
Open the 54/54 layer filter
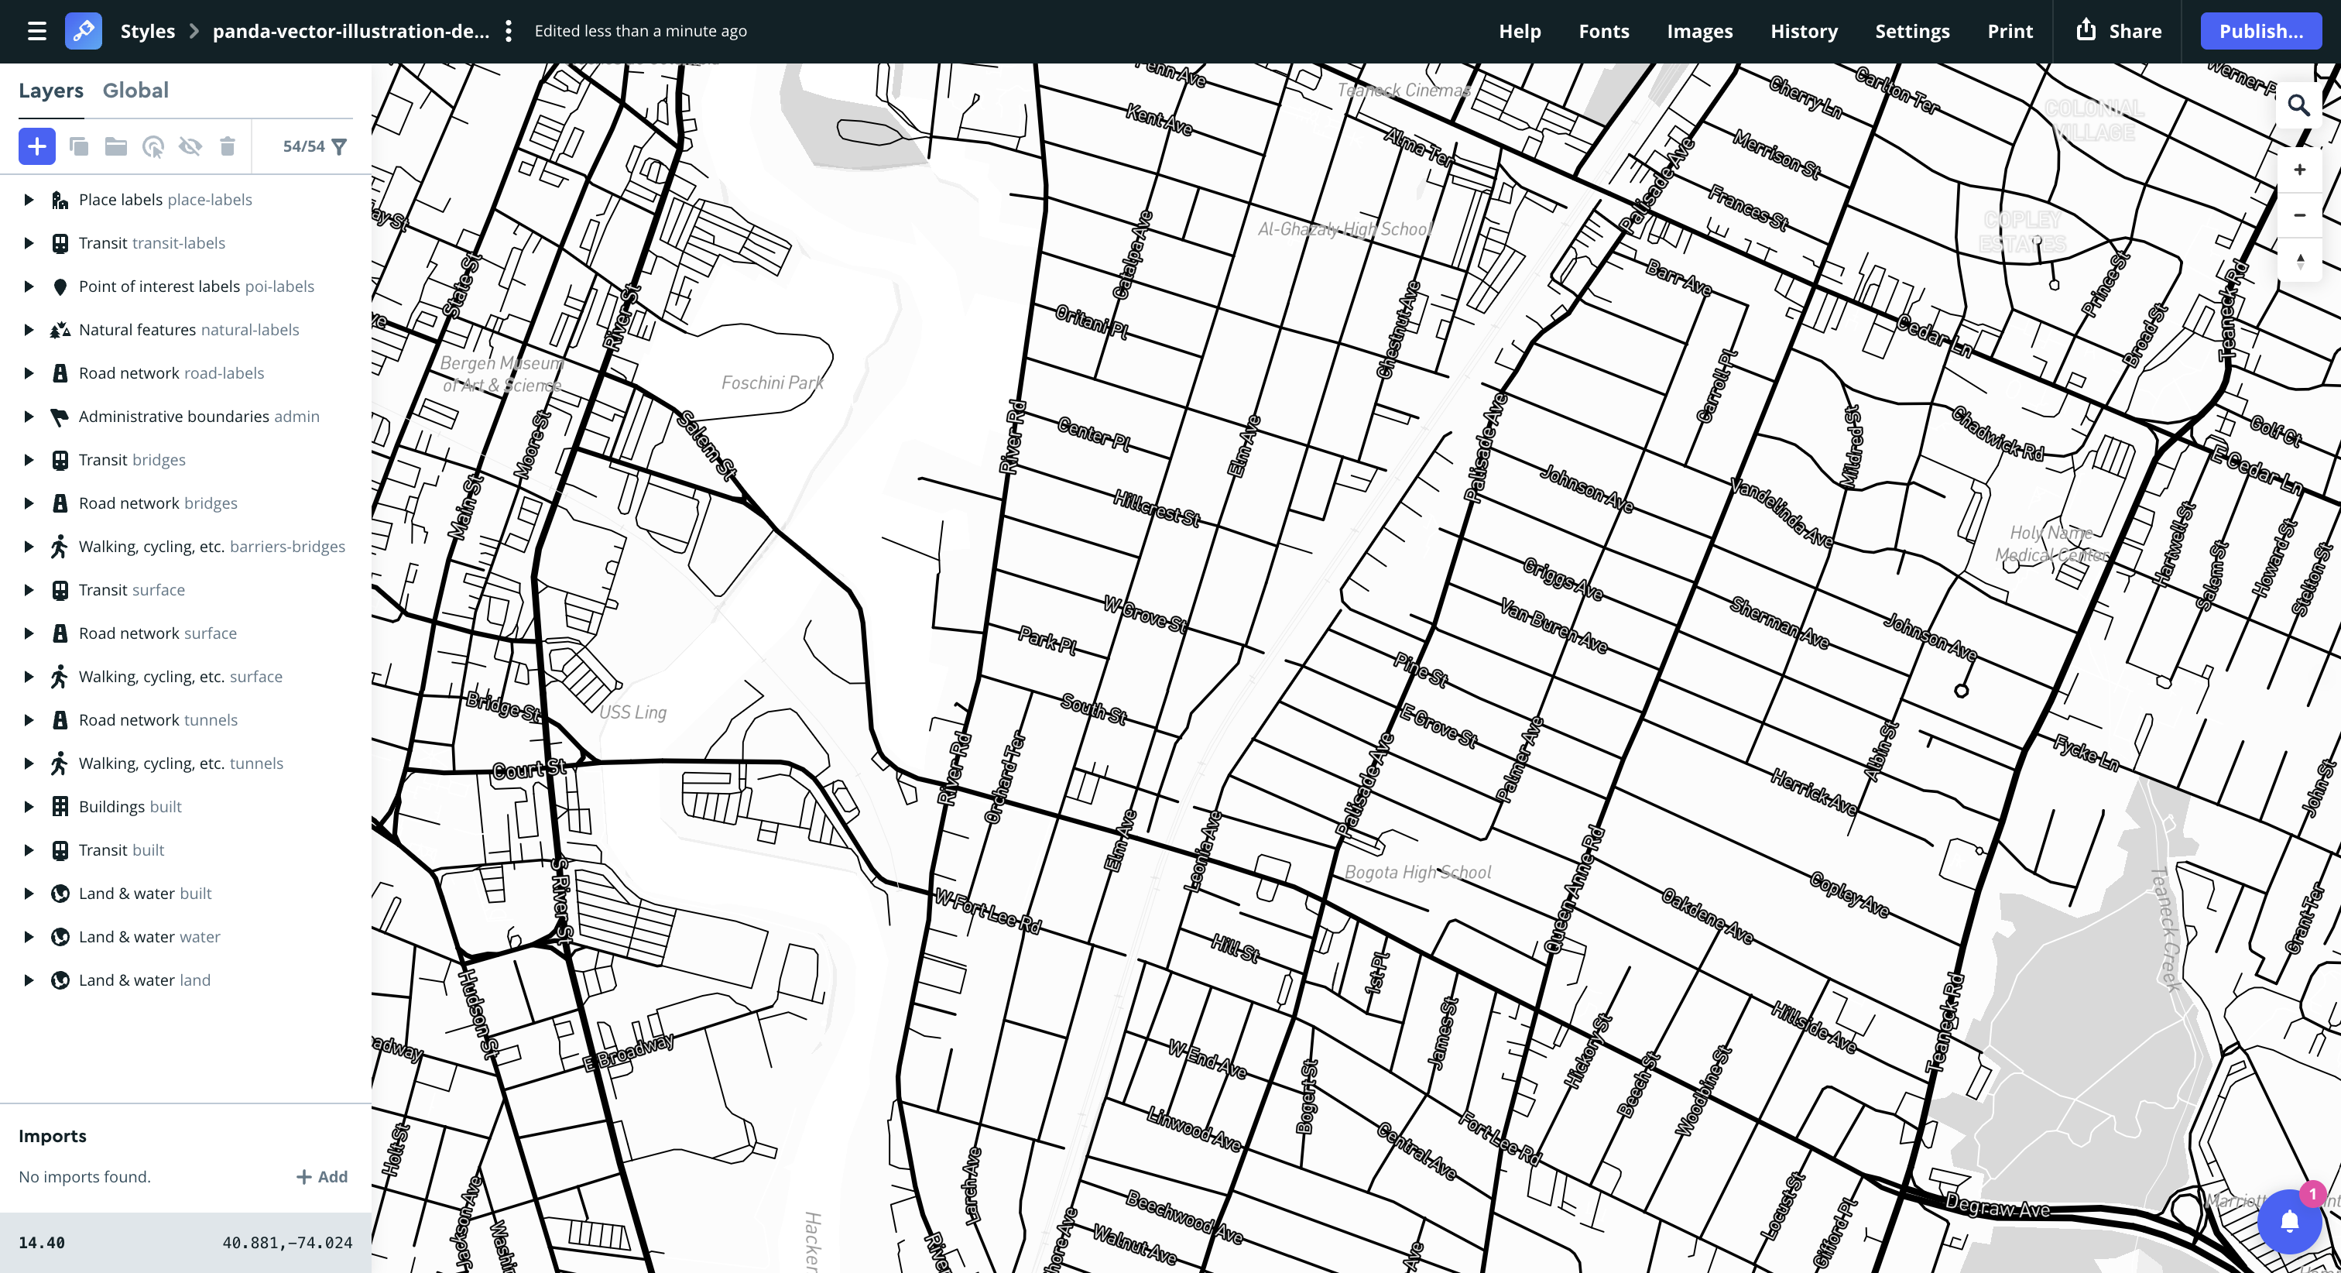(x=314, y=146)
